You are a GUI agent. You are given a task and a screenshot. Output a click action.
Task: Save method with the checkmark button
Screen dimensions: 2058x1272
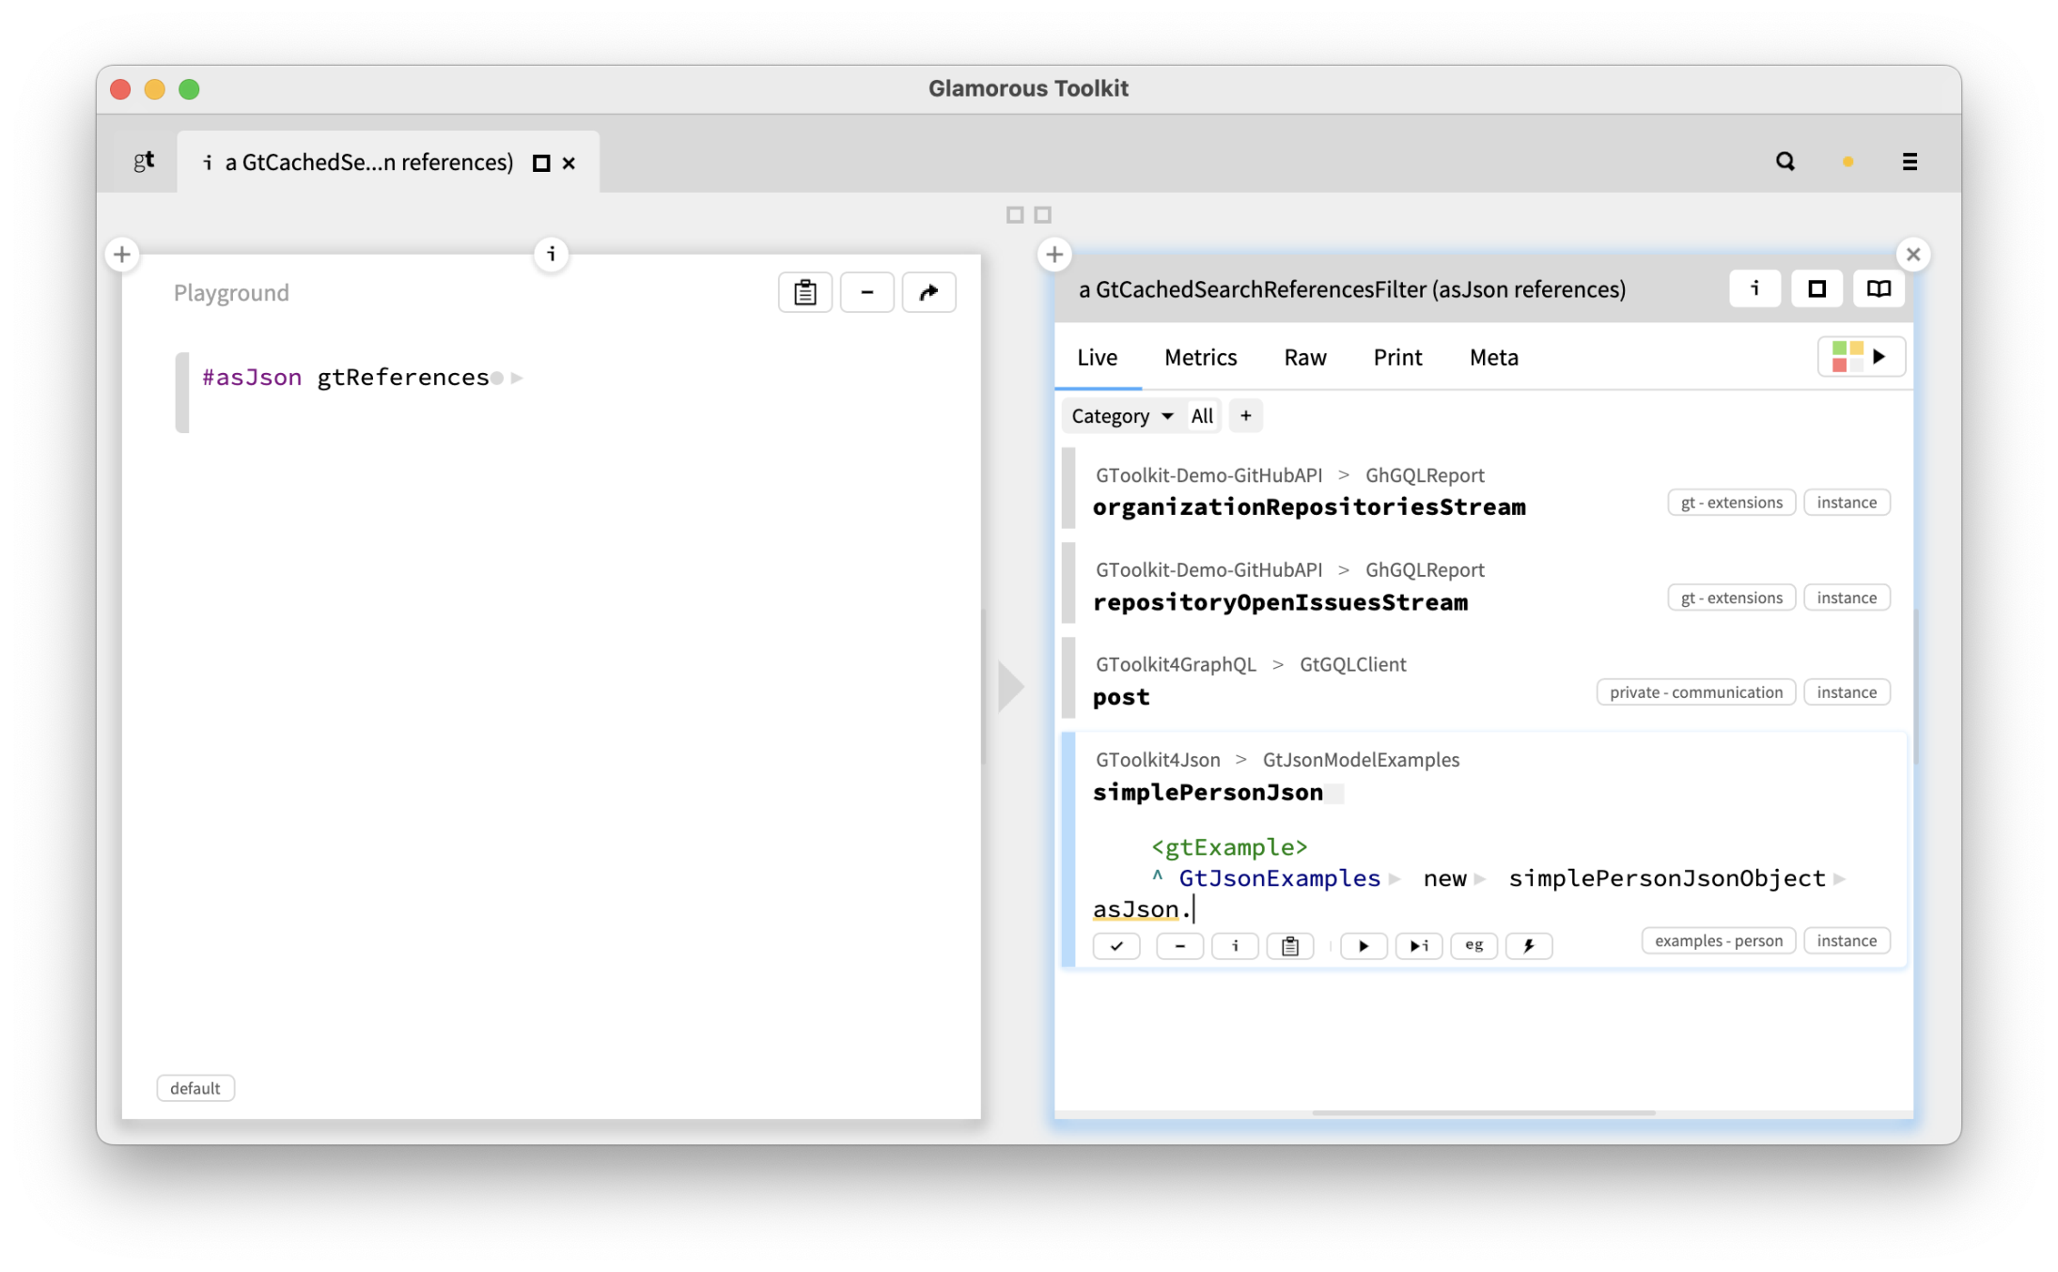coord(1116,946)
